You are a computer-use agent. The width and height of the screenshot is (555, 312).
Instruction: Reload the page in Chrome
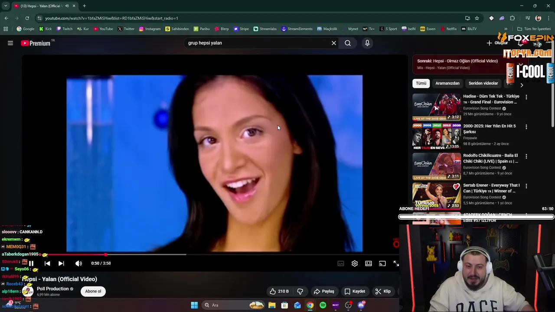(x=27, y=18)
